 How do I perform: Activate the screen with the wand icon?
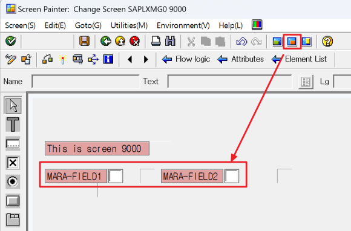click(63, 59)
